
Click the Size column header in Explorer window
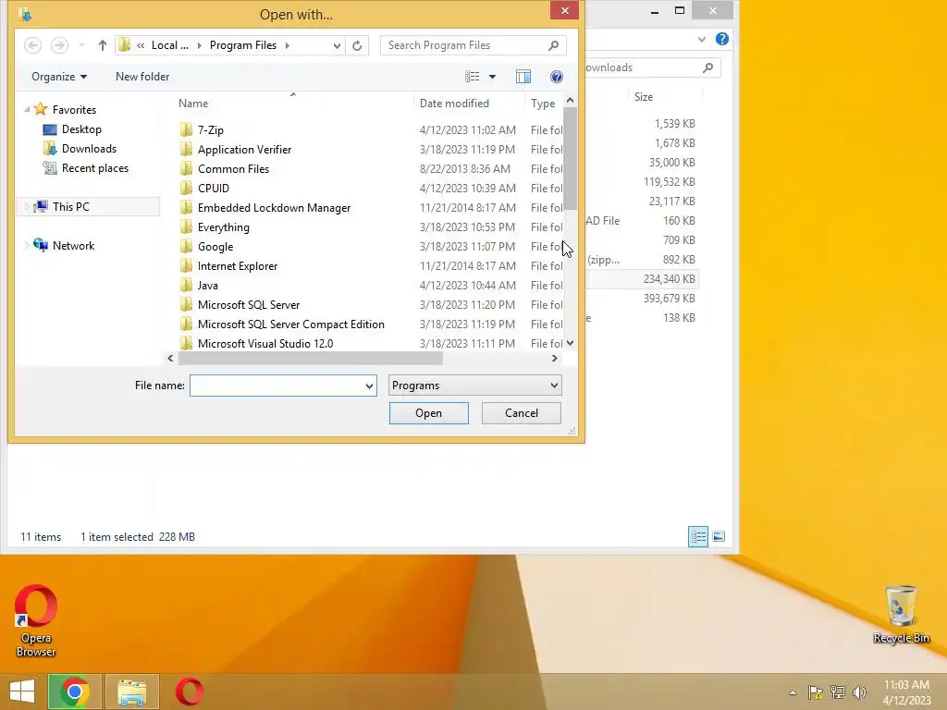point(644,96)
